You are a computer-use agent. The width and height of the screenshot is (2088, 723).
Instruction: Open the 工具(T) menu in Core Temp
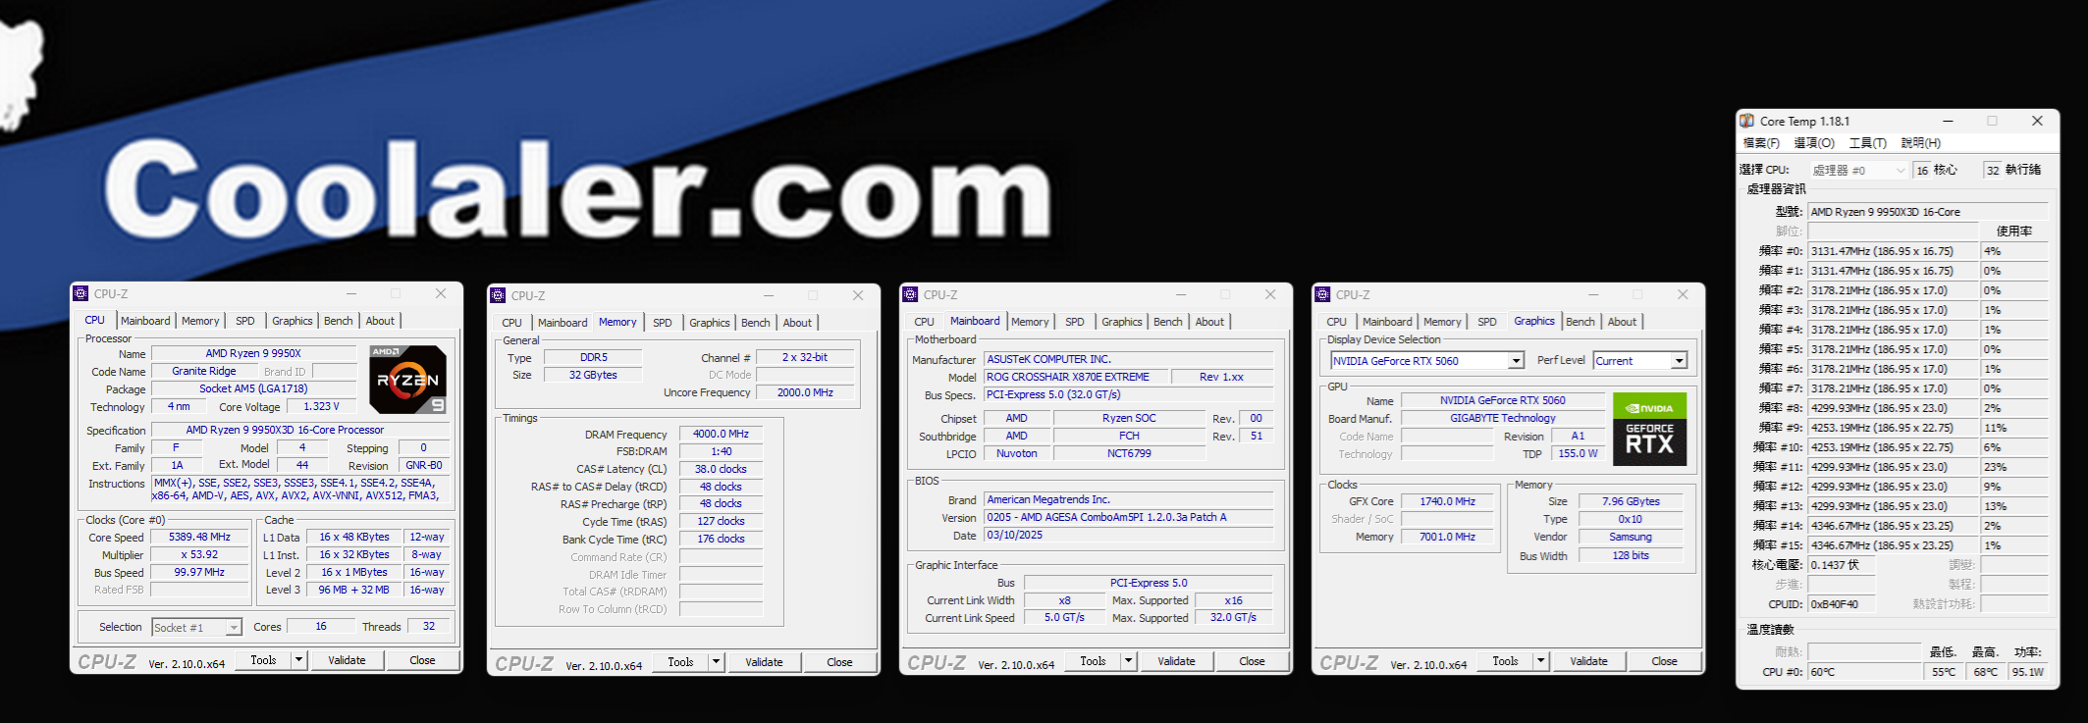coord(1868,143)
